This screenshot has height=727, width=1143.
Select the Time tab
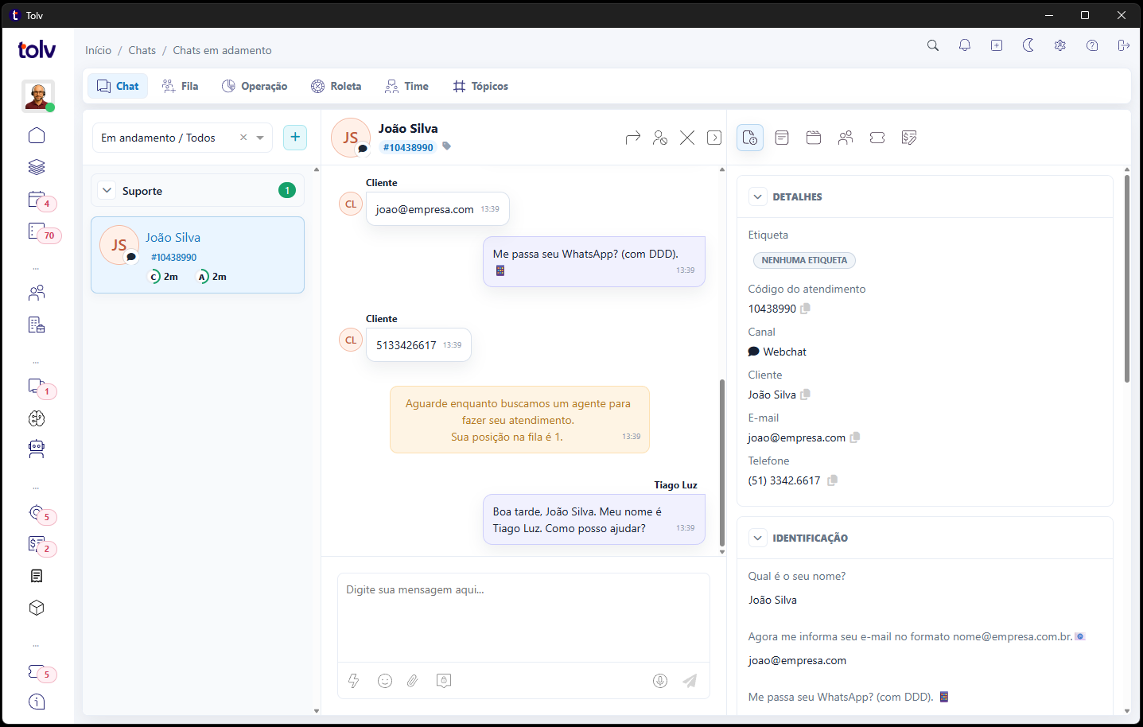406,86
